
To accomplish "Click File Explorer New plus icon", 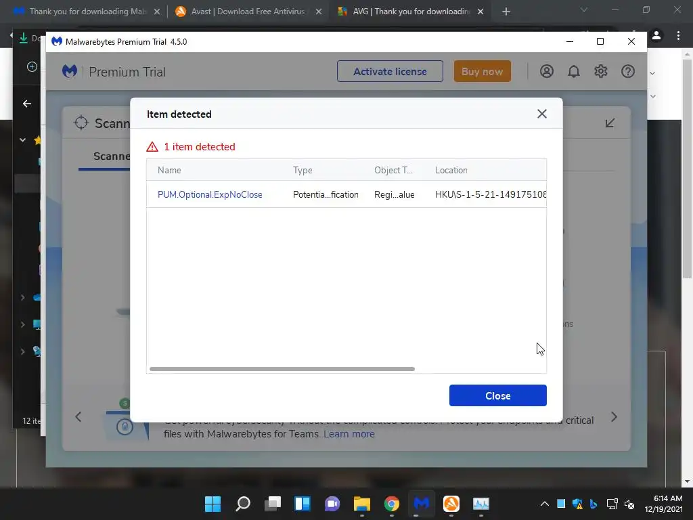I will [32, 67].
